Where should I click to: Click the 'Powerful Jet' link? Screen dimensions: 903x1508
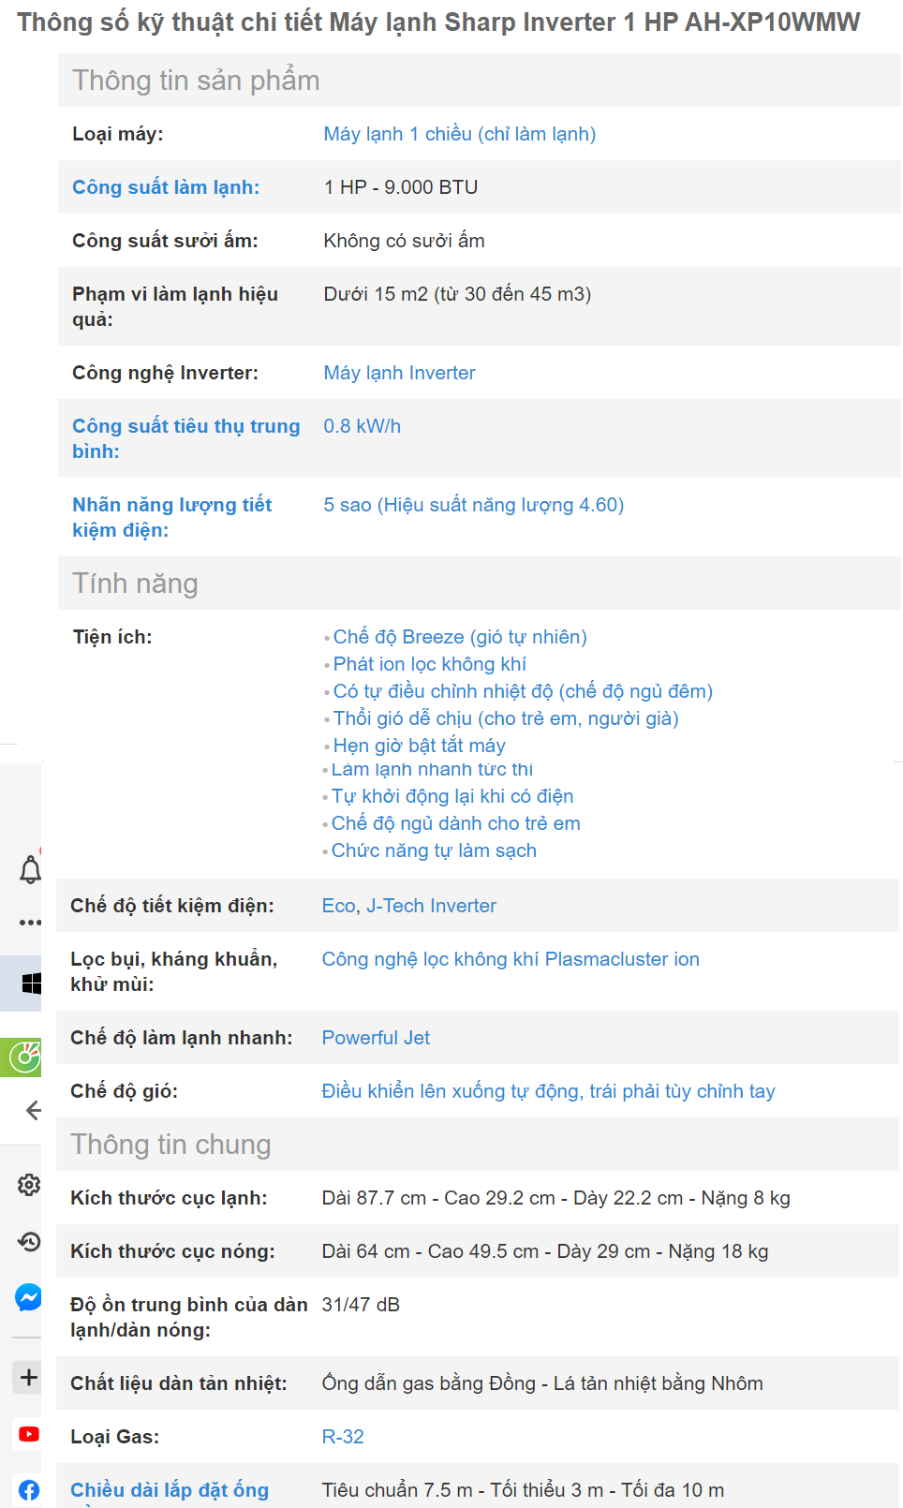(x=376, y=1038)
